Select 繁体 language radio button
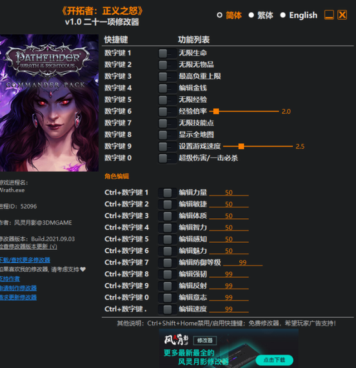Viewport: 356px width, 368px height. (x=251, y=15)
